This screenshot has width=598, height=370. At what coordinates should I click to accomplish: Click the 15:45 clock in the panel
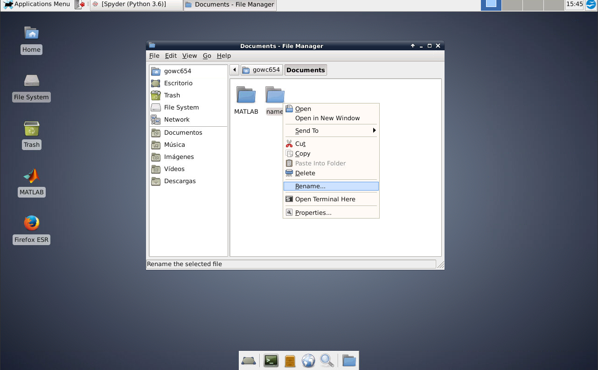point(574,5)
